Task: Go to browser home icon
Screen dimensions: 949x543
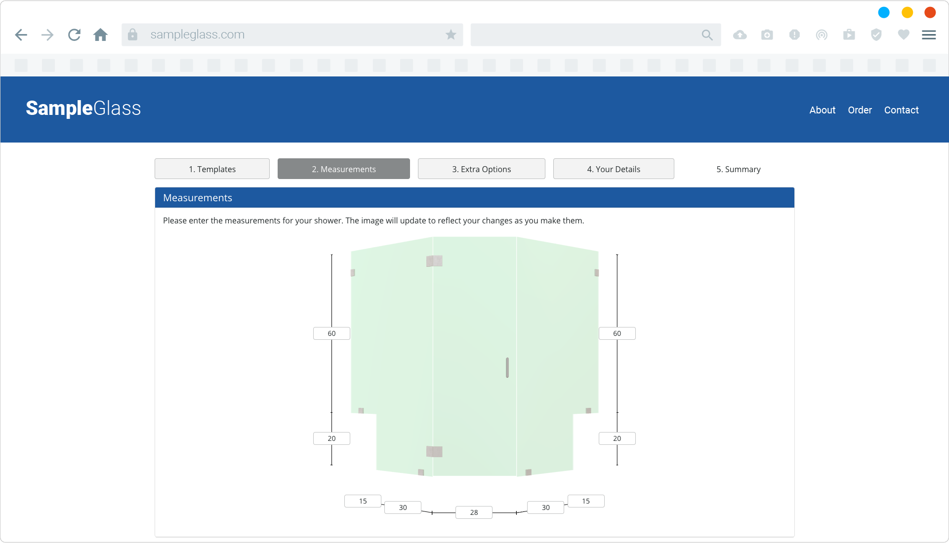Action: [100, 35]
